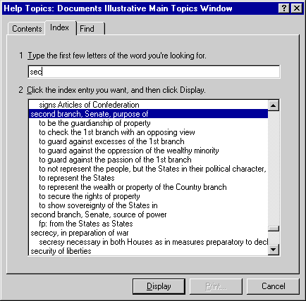
Task: Cancel the help topics dialog
Action: point(273,286)
